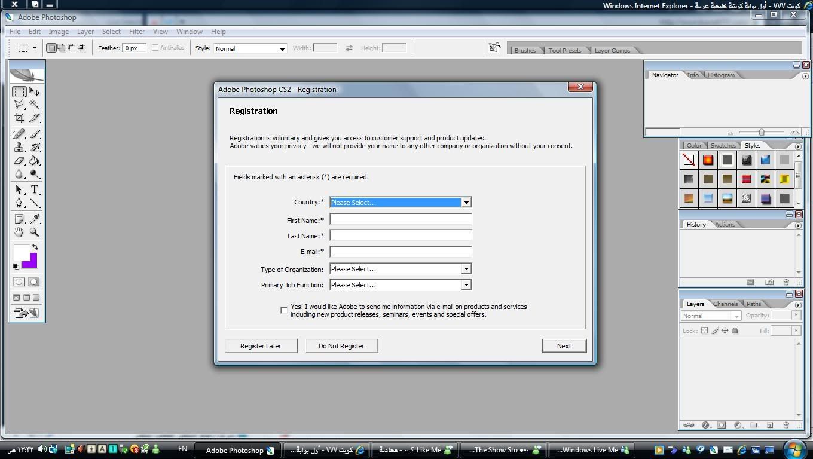Pick the Horizontal Type tool

point(35,190)
